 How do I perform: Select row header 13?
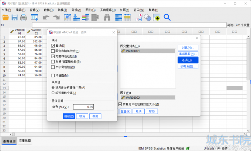[x=4, y=88]
